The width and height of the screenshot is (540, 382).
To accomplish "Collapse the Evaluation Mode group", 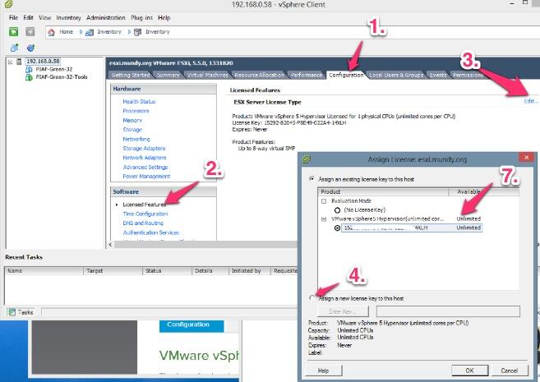I will [324, 201].
